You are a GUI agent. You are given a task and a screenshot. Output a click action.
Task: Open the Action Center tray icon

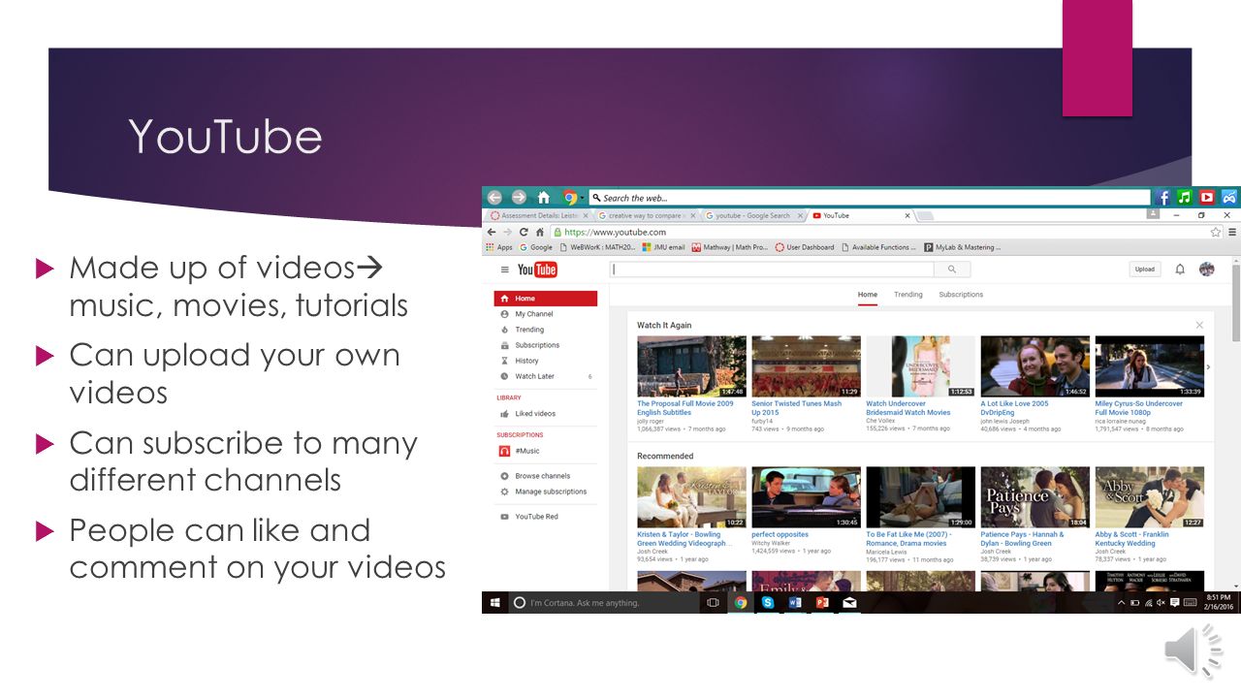[x=1176, y=603]
